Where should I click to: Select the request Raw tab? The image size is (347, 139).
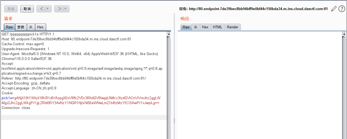point(10,27)
